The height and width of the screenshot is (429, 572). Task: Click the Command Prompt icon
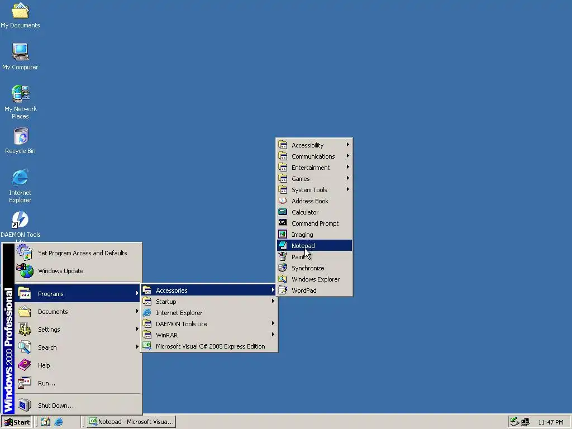click(283, 223)
